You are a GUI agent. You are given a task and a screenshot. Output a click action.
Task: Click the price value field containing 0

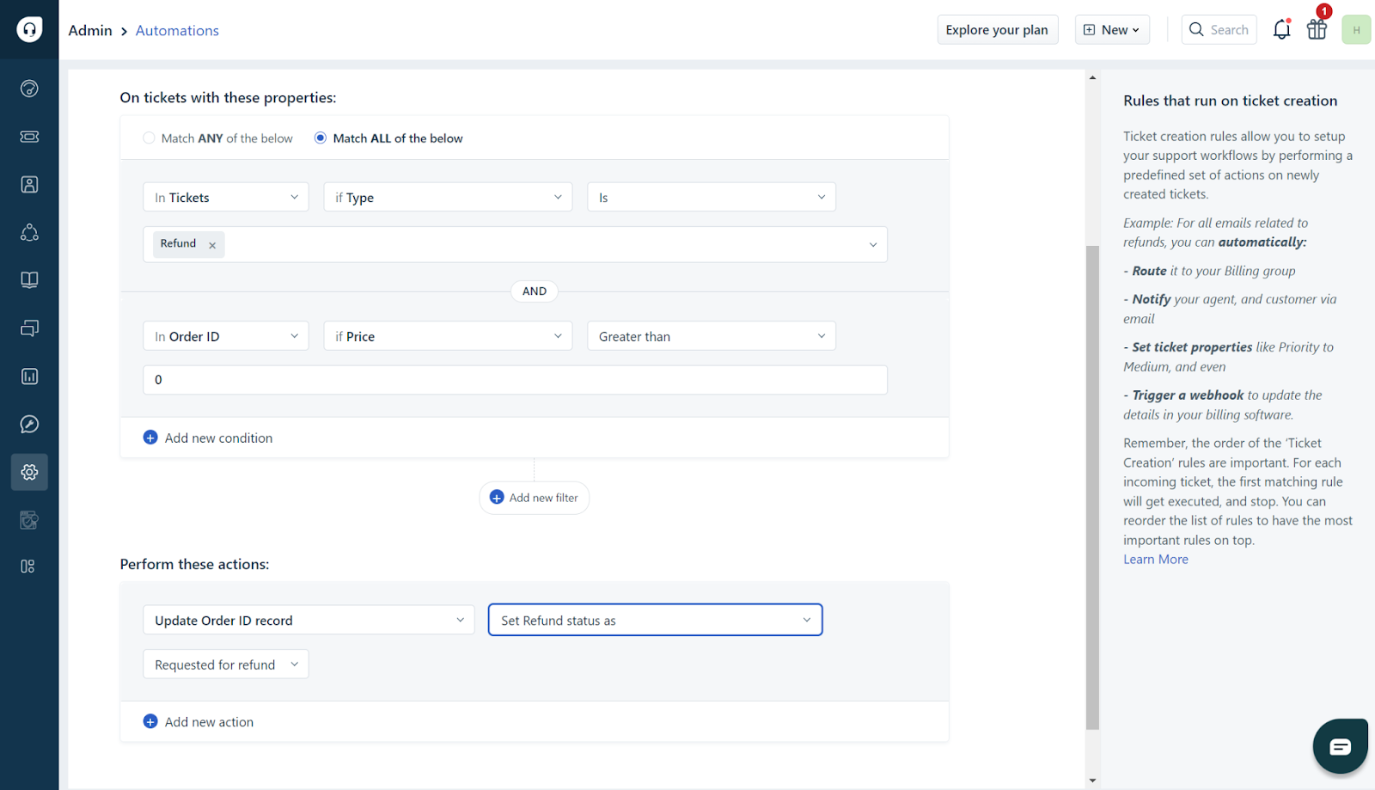tap(515, 380)
